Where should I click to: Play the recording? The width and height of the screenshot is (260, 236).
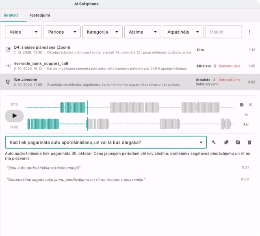tap(14, 116)
